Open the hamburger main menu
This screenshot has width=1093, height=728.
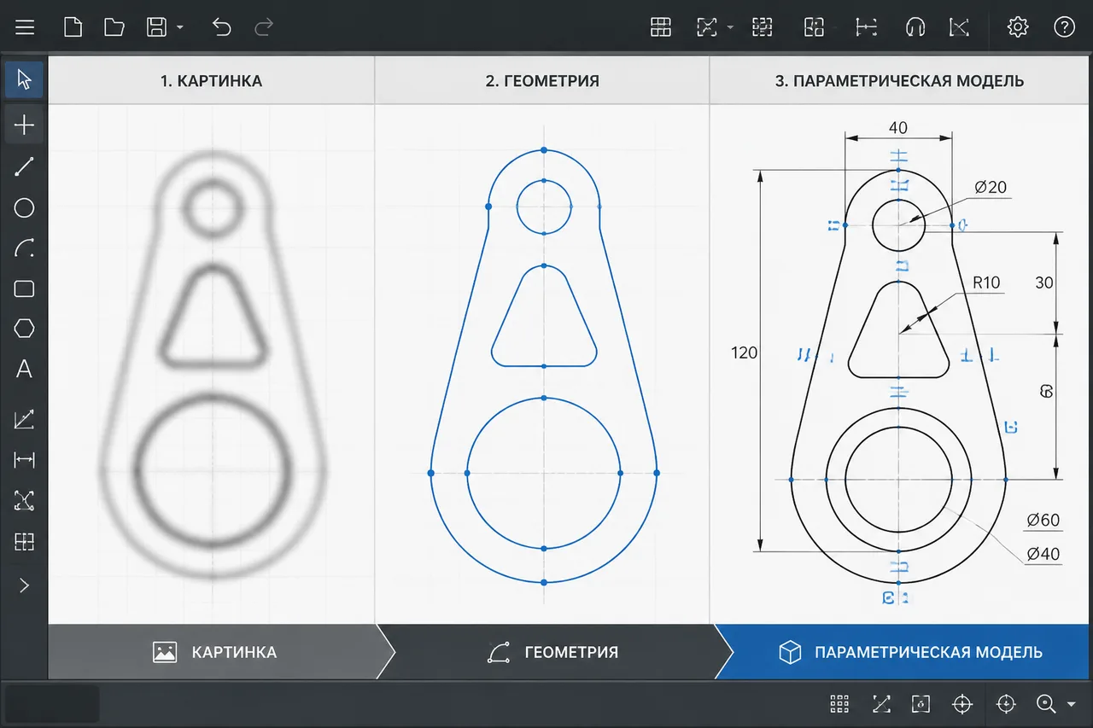pos(25,27)
